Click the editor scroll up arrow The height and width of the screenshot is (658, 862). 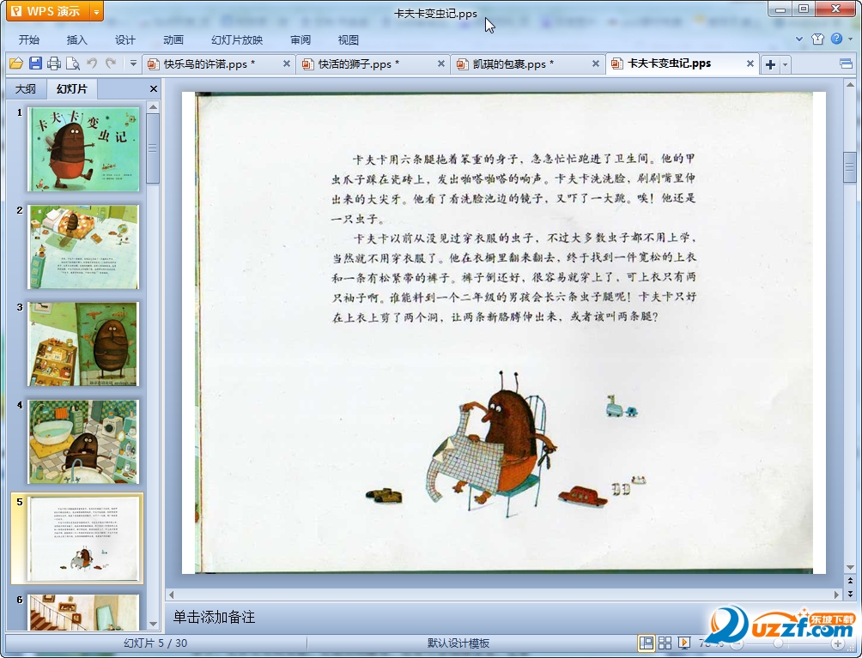[x=850, y=85]
